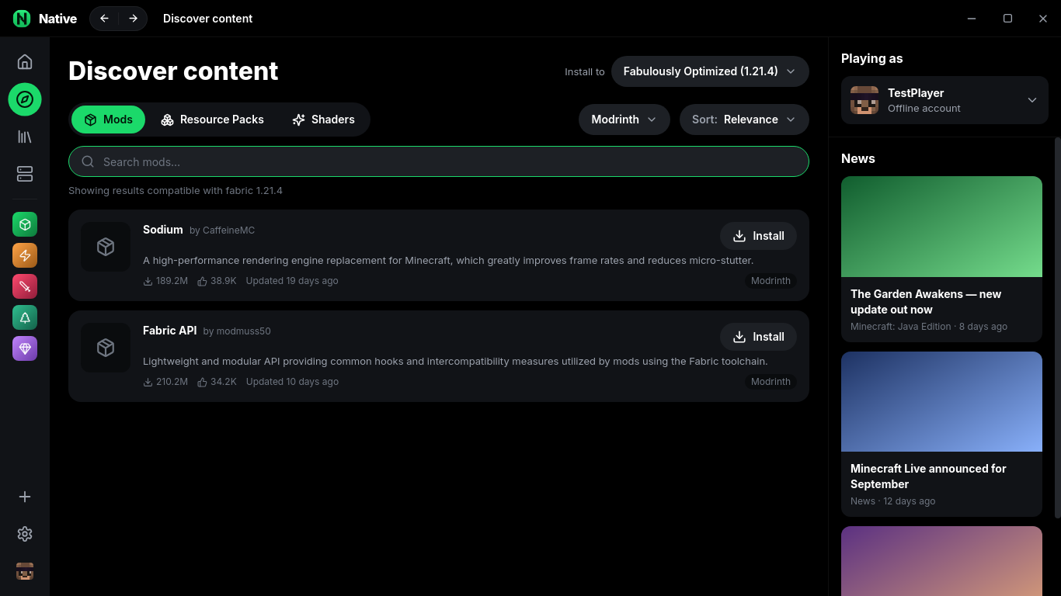Screen dimensions: 1061x596
Task: Click Sodium's 189.2M downloads count
Action: [x=165, y=281]
